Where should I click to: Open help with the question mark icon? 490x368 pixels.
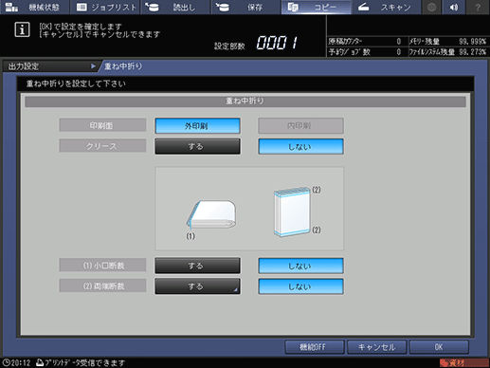478,7
